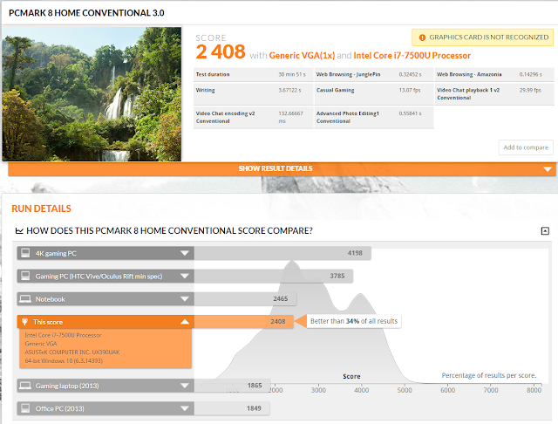The height and width of the screenshot is (424, 558).
Task: Click the Office PC (2013) desktop icon
Action: click(25, 408)
